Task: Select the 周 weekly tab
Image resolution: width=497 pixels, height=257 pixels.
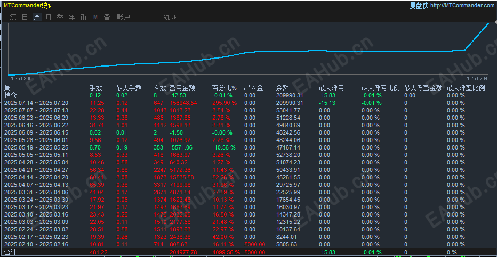Action: tap(37, 17)
